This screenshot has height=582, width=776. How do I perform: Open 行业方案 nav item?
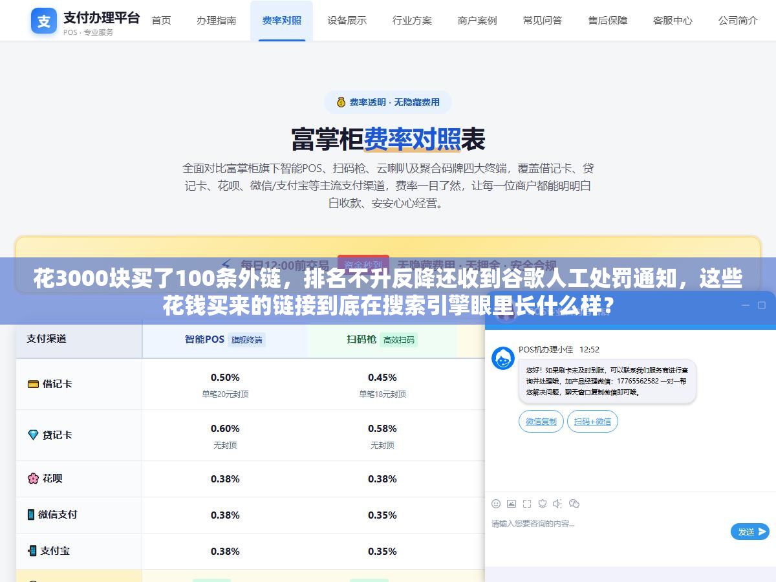[413, 21]
